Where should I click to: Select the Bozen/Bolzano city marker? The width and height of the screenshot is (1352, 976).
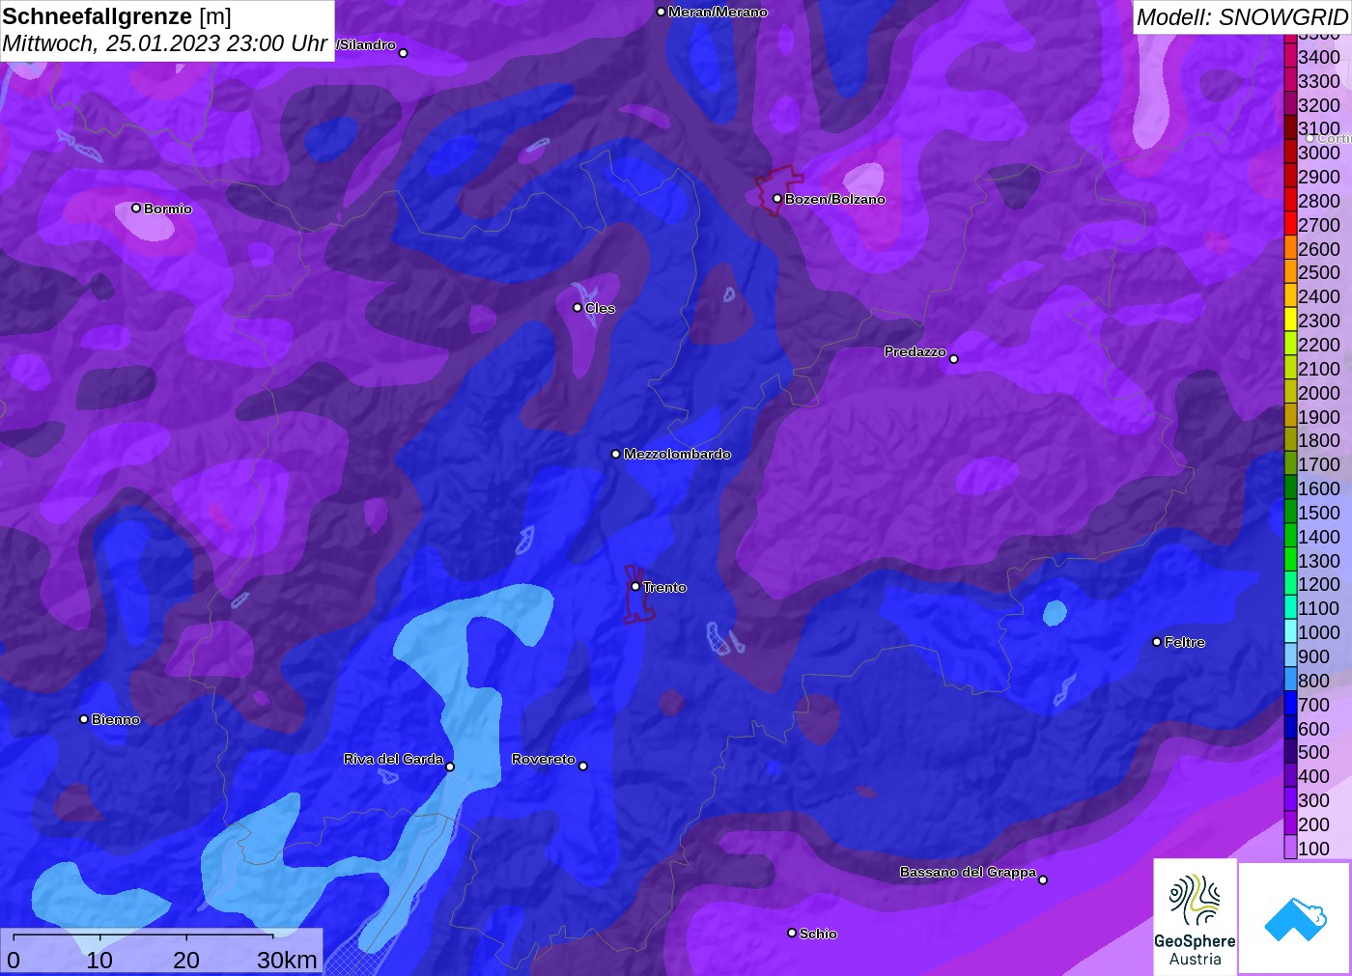(x=776, y=198)
